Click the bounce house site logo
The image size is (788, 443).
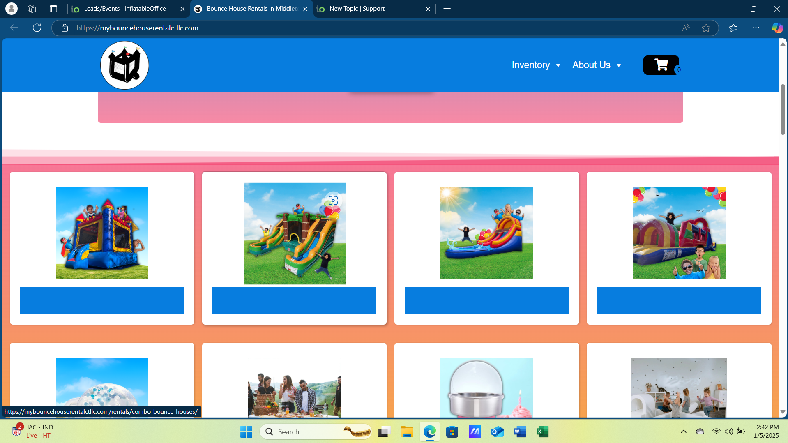(124, 65)
